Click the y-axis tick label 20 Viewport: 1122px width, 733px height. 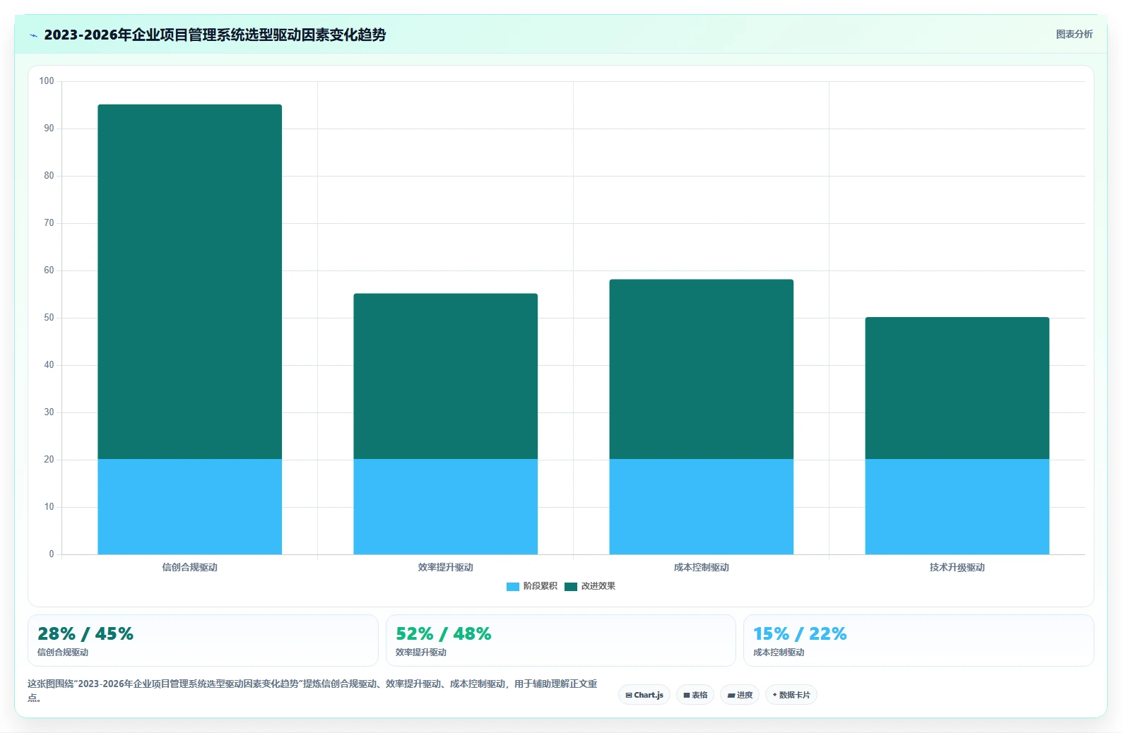49,460
